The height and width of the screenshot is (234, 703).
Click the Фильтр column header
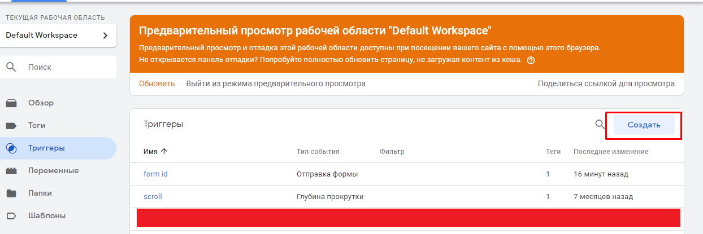(x=392, y=152)
